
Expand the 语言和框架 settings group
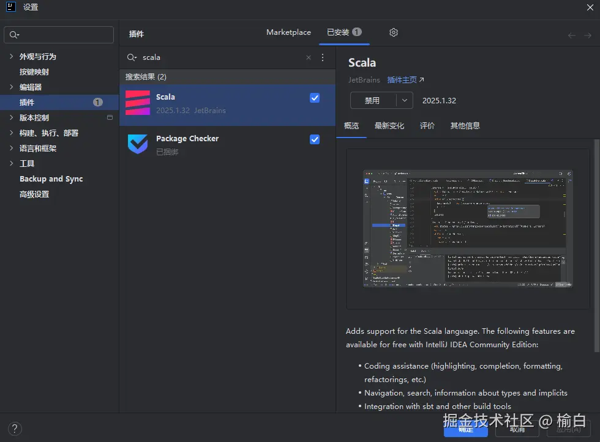click(x=11, y=148)
